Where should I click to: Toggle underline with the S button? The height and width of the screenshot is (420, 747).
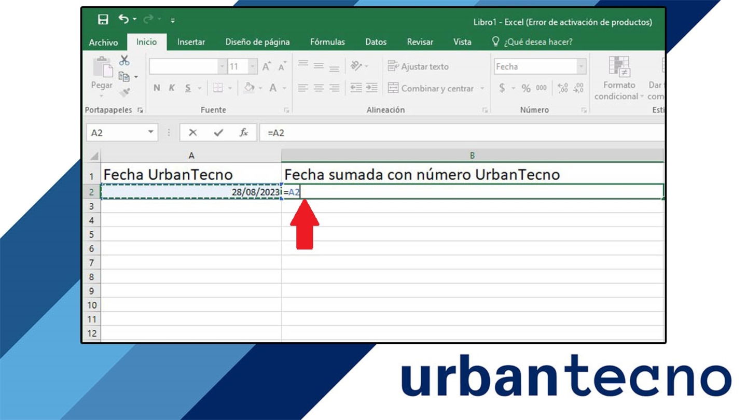point(187,88)
